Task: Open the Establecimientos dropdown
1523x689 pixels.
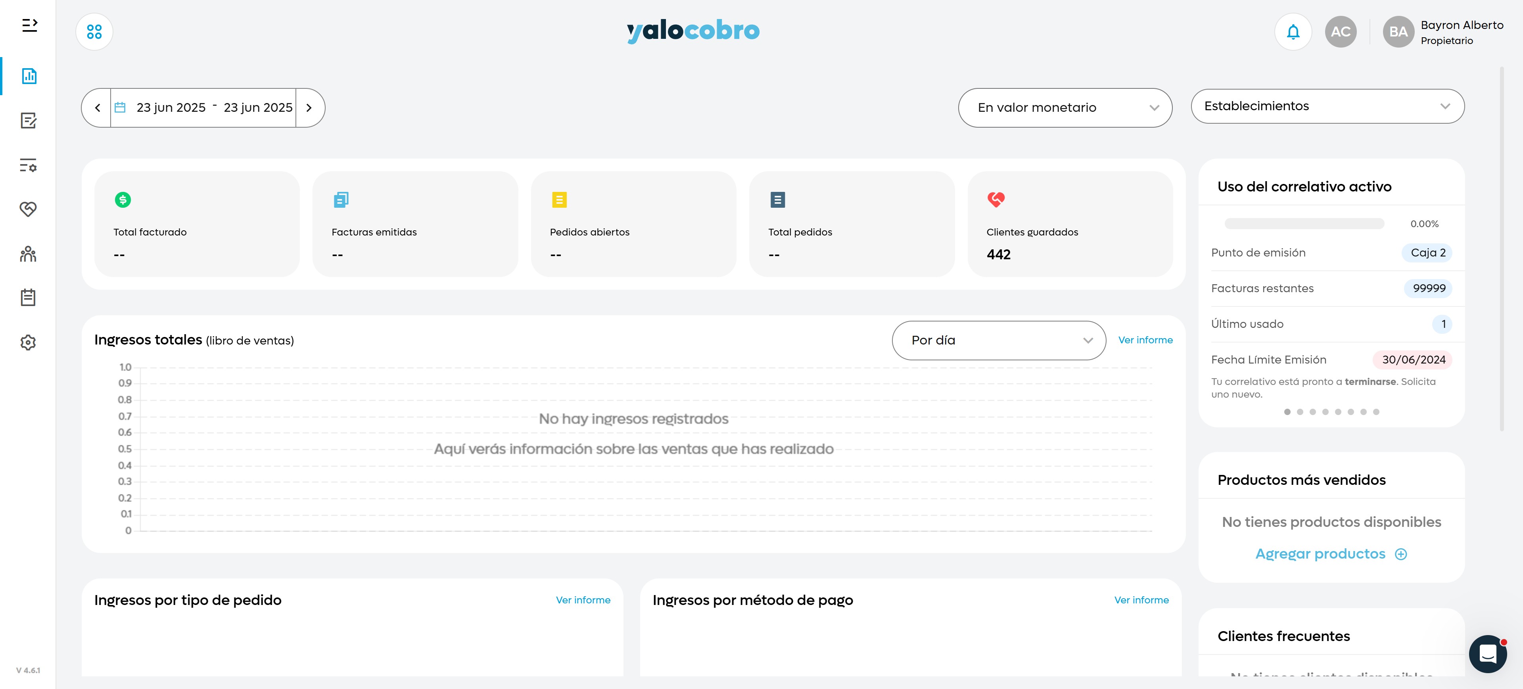Action: pyautogui.click(x=1327, y=106)
